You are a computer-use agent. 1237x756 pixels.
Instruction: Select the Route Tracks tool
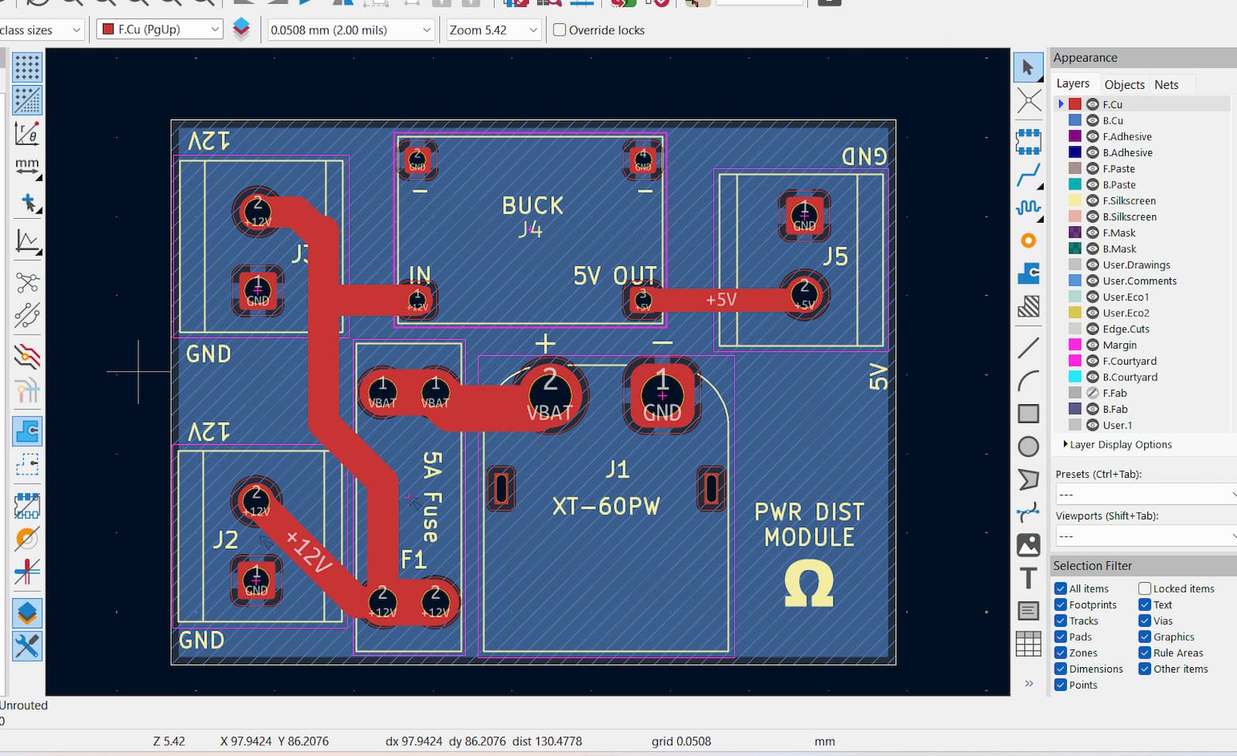click(x=1028, y=175)
